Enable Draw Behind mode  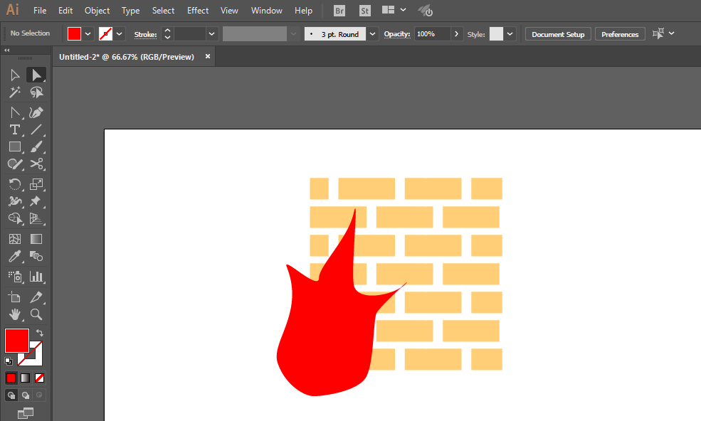point(26,395)
